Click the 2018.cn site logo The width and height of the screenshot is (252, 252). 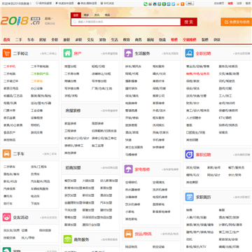pos(20,21)
